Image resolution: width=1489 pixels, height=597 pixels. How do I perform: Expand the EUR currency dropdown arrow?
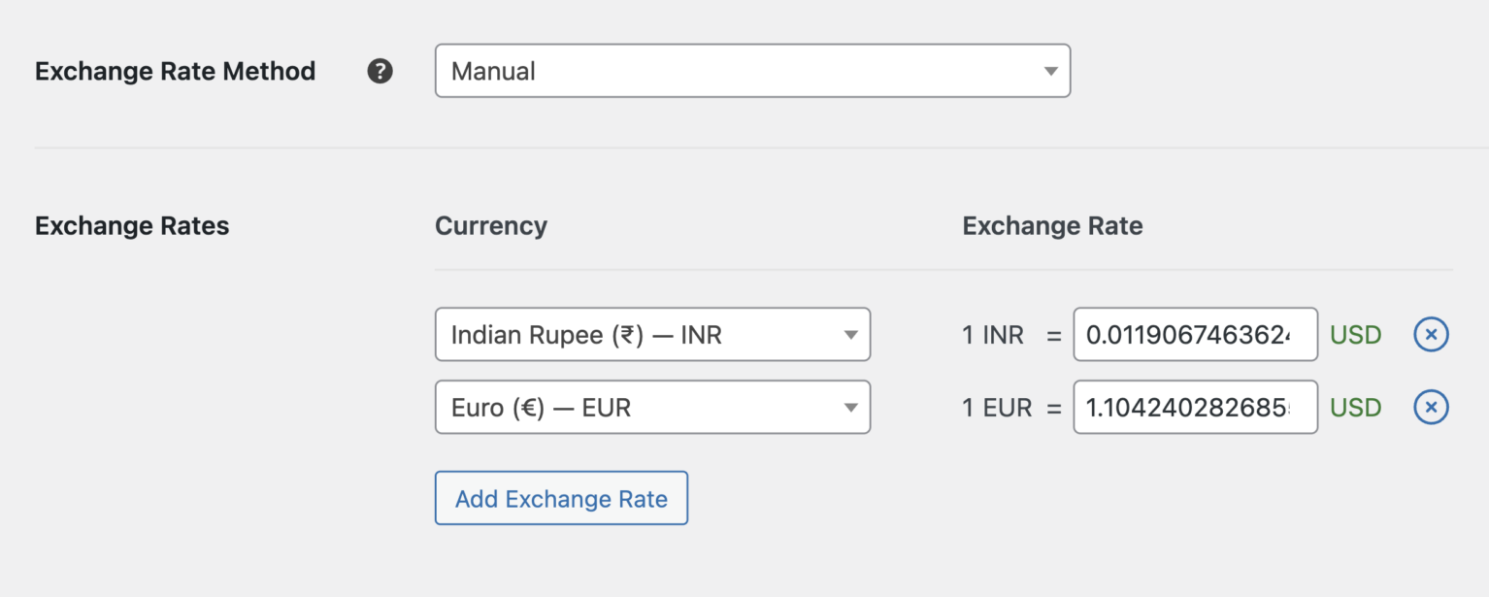point(851,407)
